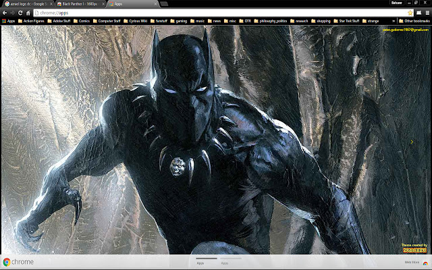
Task: Close the Apps browser tab
Action: (155, 4)
